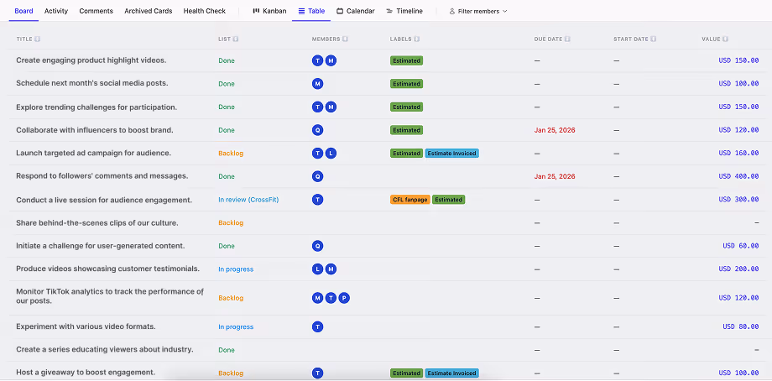
Task: Click the LABELS column sort icon
Action: (417, 39)
